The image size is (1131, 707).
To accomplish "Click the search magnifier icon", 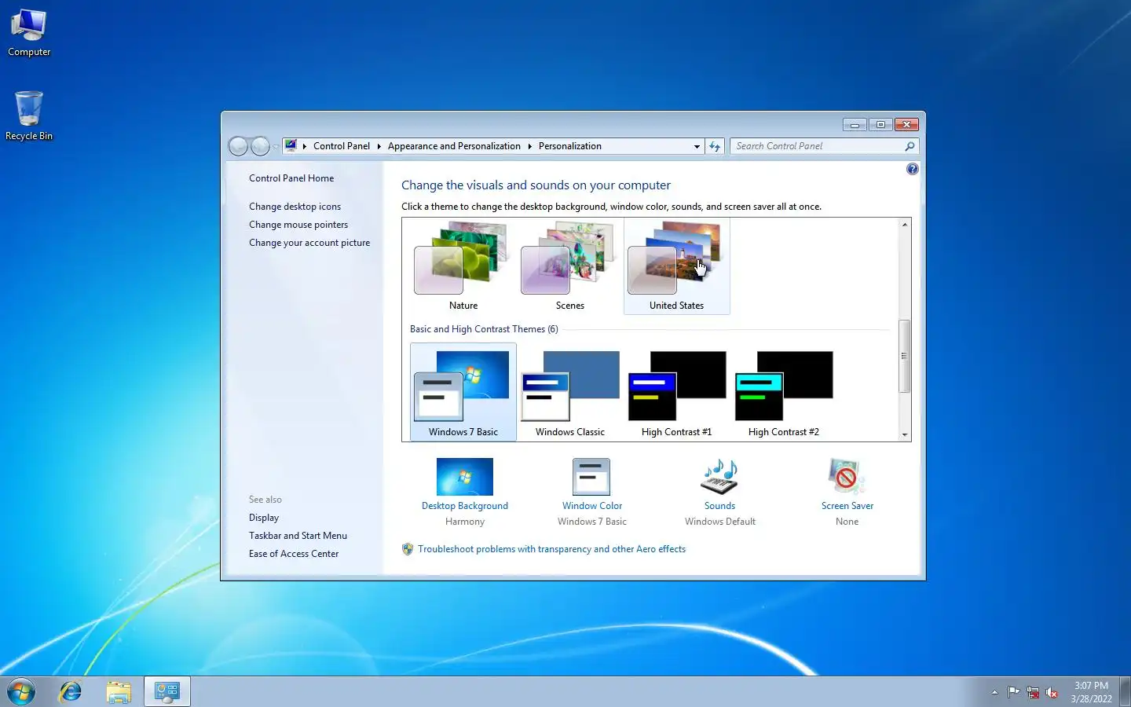I will click(x=910, y=146).
